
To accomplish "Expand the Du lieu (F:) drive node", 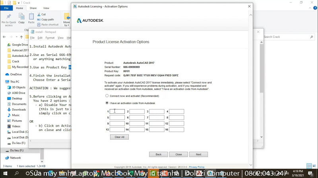I will click(x=3, y=151).
